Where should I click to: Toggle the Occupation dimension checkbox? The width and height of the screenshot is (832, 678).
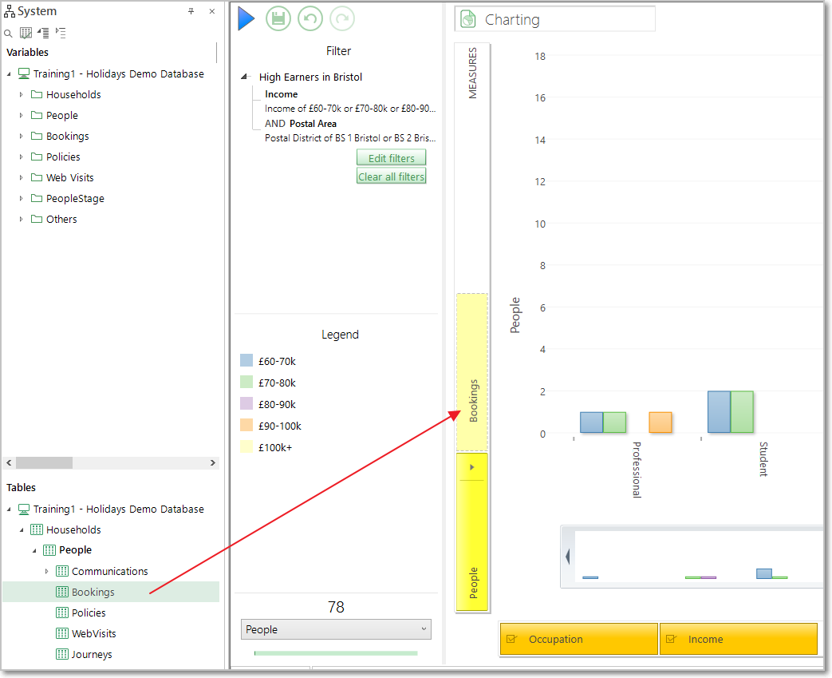511,639
